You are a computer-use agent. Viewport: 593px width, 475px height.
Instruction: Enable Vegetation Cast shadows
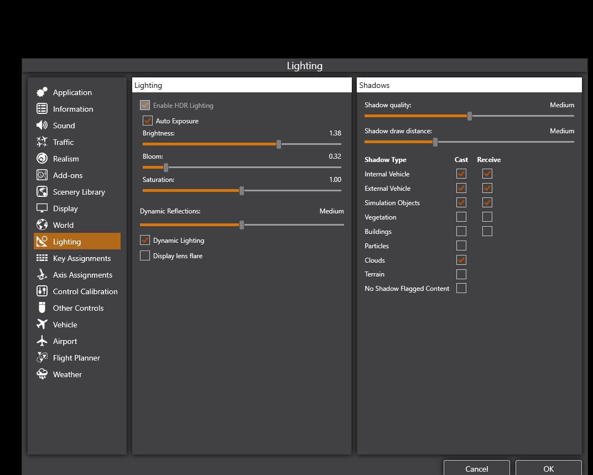[x=461, y=217]
